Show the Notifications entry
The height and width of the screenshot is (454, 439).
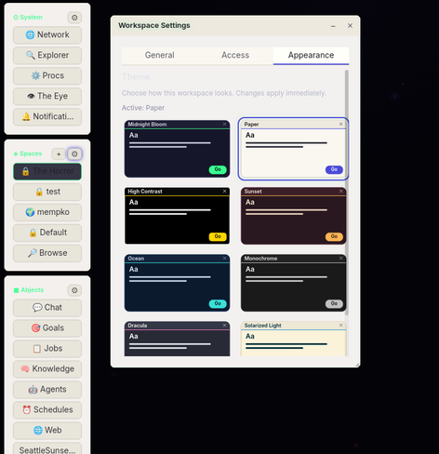(x=47, y=116)
